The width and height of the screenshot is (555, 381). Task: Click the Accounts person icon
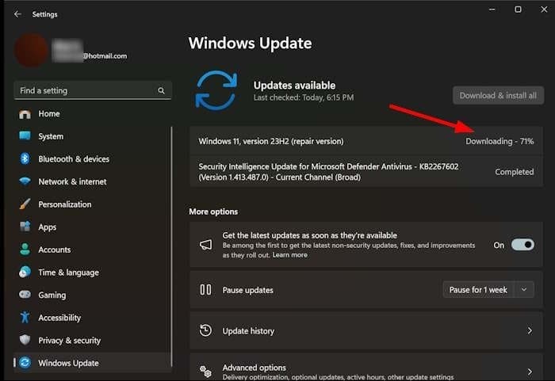pos(25,250)
